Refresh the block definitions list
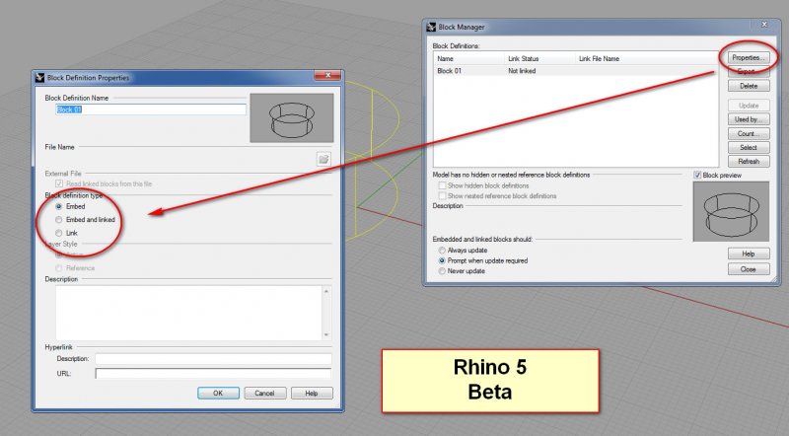789x436 pixels. click(x=749, y=161)
